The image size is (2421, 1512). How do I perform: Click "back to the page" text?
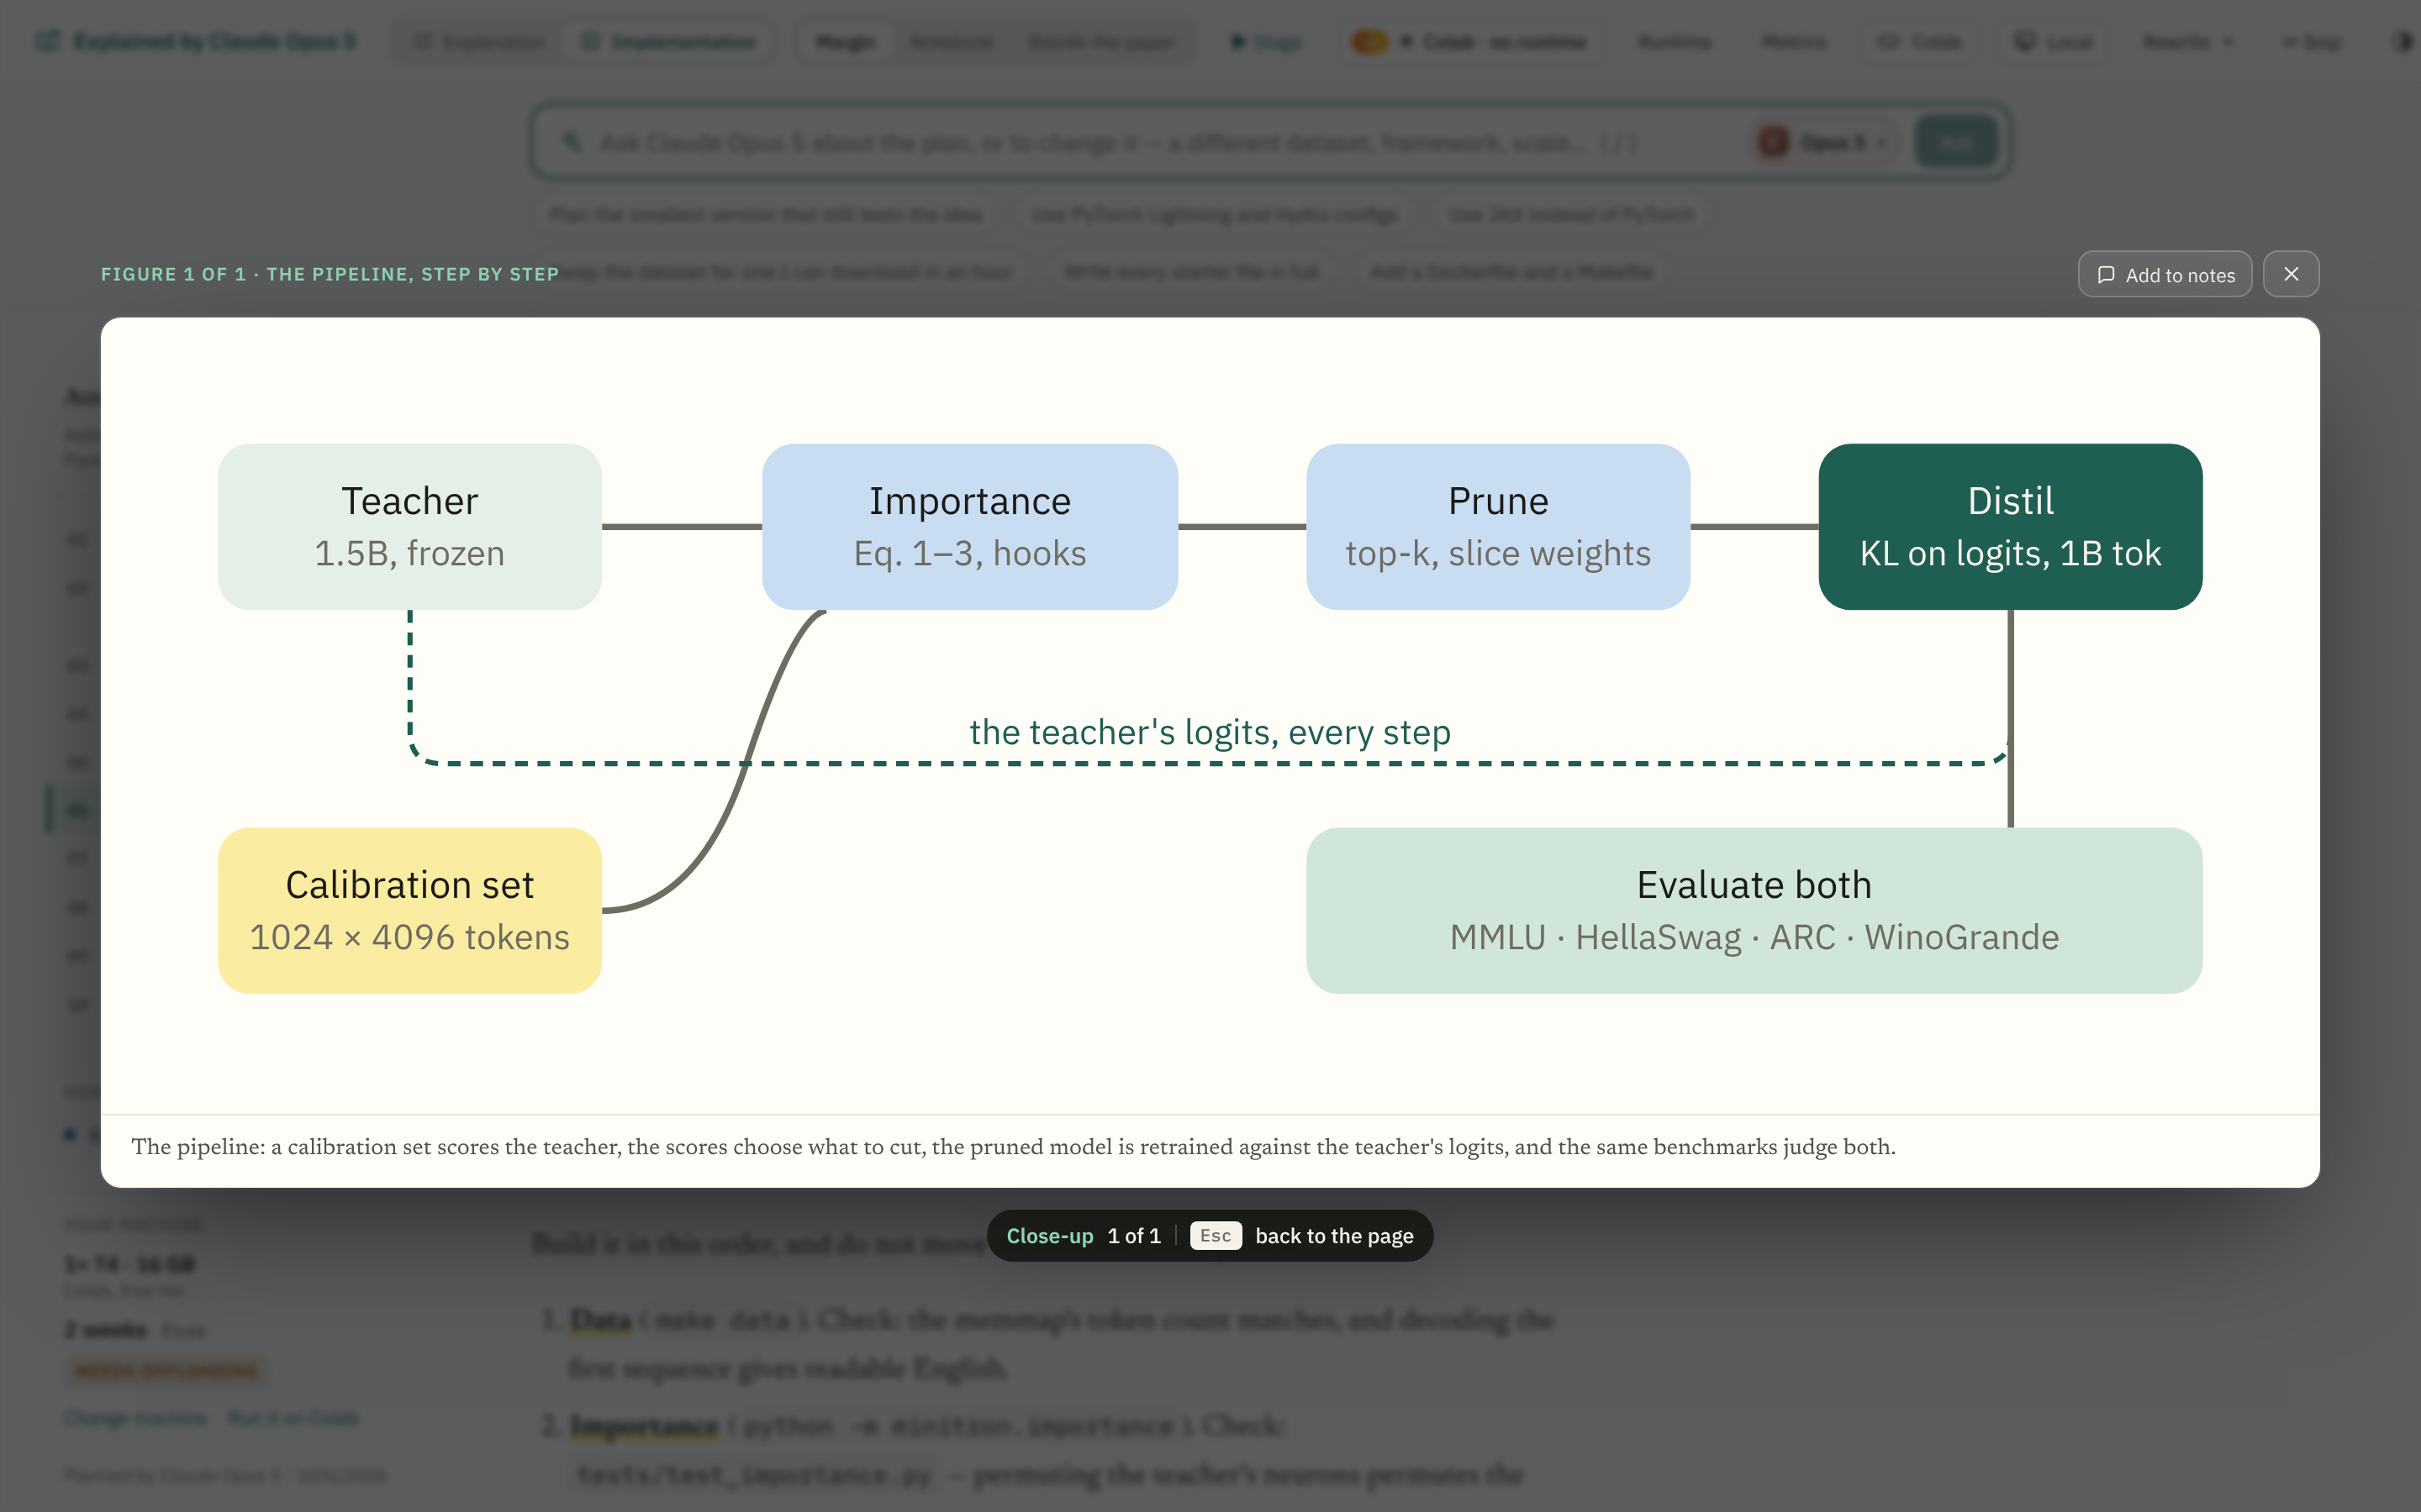(1333, 1236)
